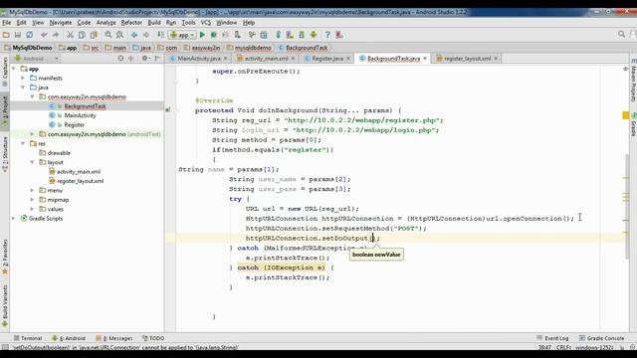Click the Save All toolbar icon

[x=18, y=35]
